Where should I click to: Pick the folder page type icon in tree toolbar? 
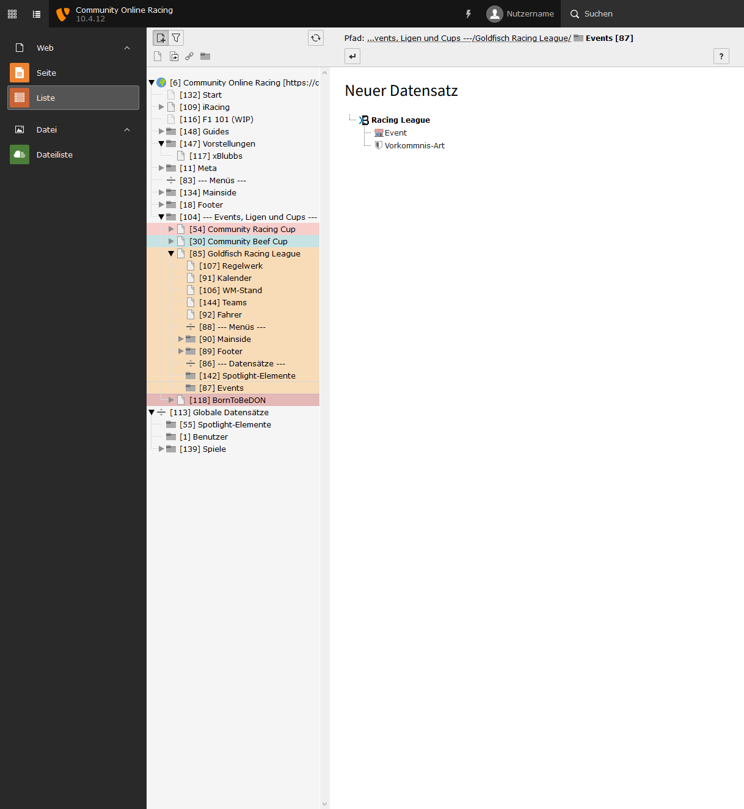(205, 56)
